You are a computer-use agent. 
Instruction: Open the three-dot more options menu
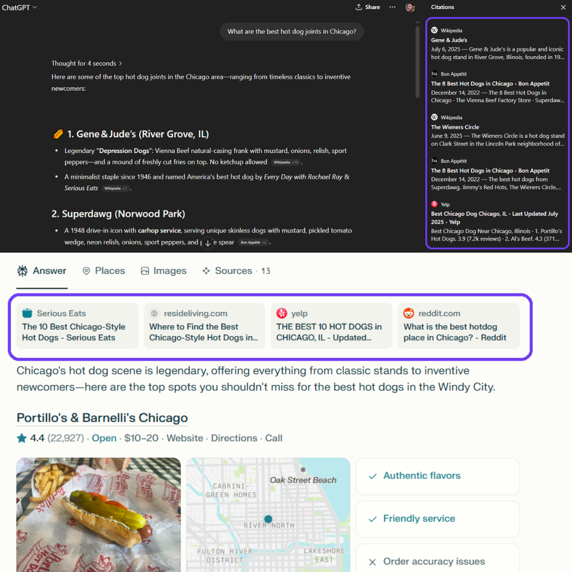[392, 7]
